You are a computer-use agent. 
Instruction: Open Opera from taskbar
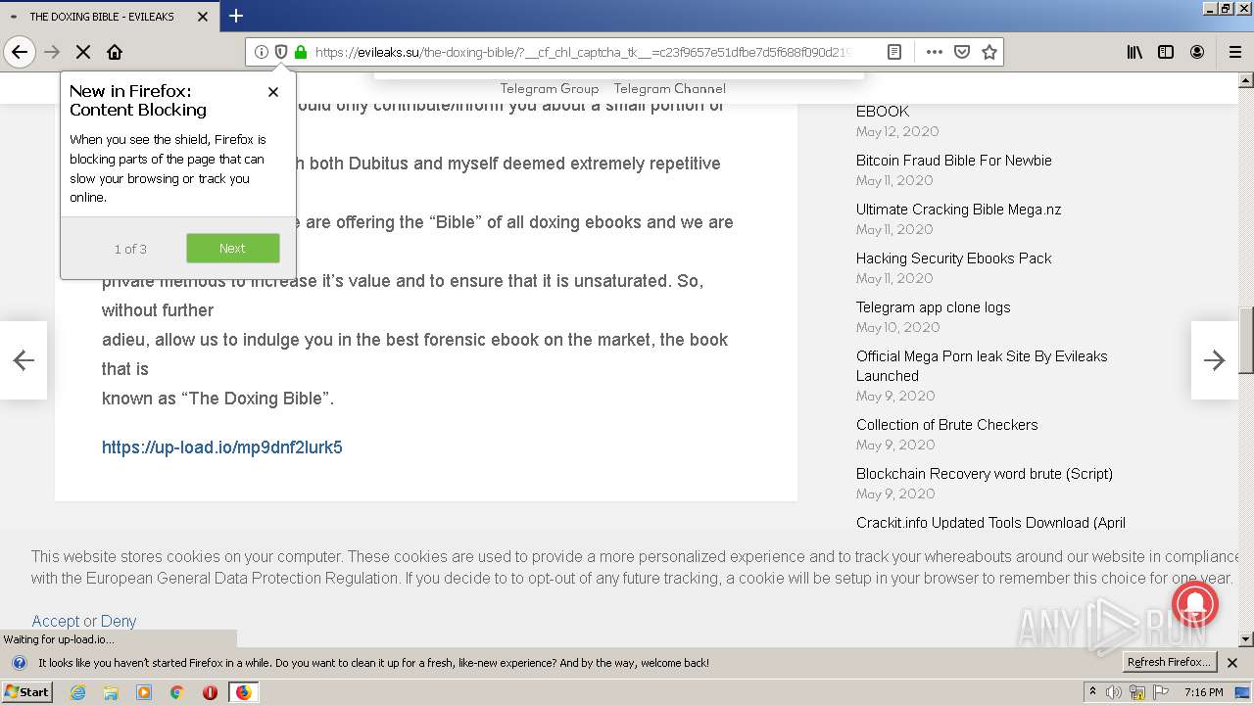pyautogui.click(x=210, y=692)
